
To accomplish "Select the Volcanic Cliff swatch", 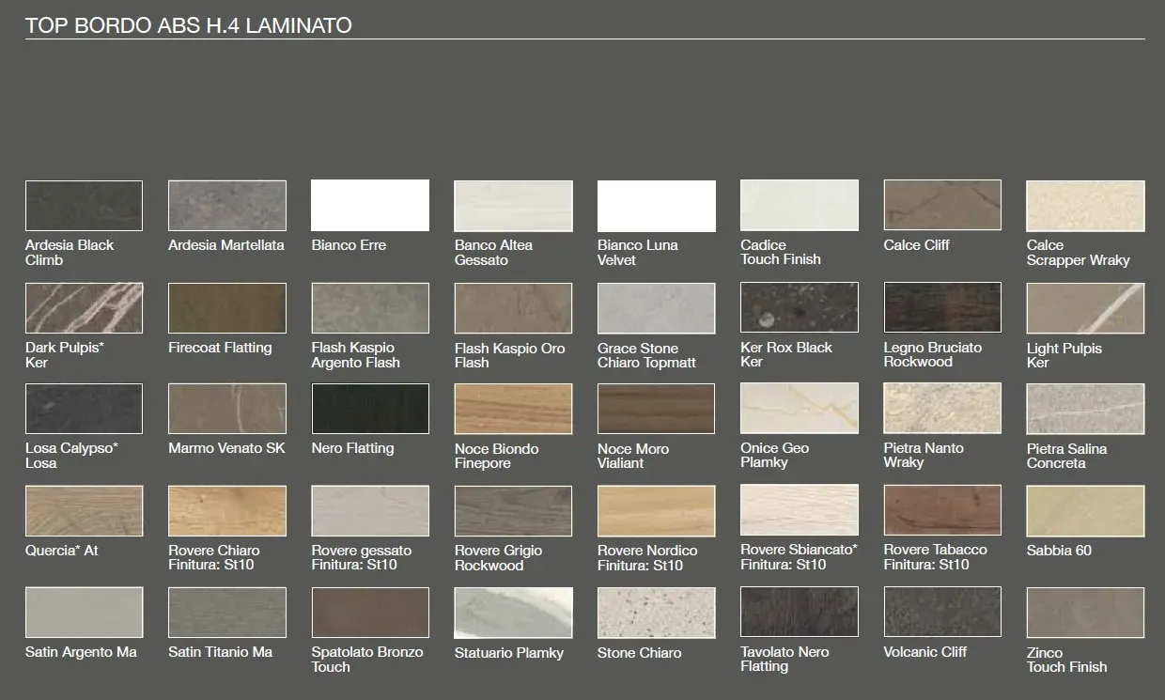I will pos(942,613).
